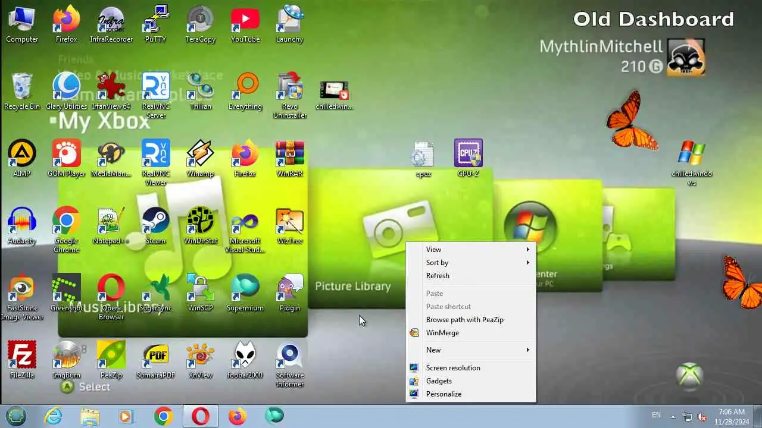Select the WizTree desktop icon
Screen dimensions: 762x428
point(290,226)
